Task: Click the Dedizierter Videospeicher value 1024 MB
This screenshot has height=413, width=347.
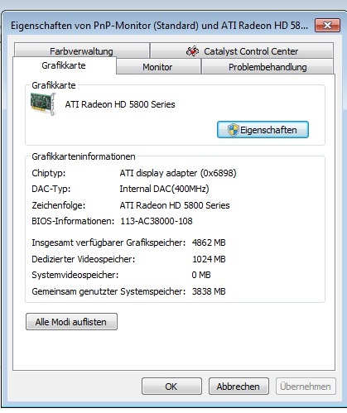Action: coord(209,259)
